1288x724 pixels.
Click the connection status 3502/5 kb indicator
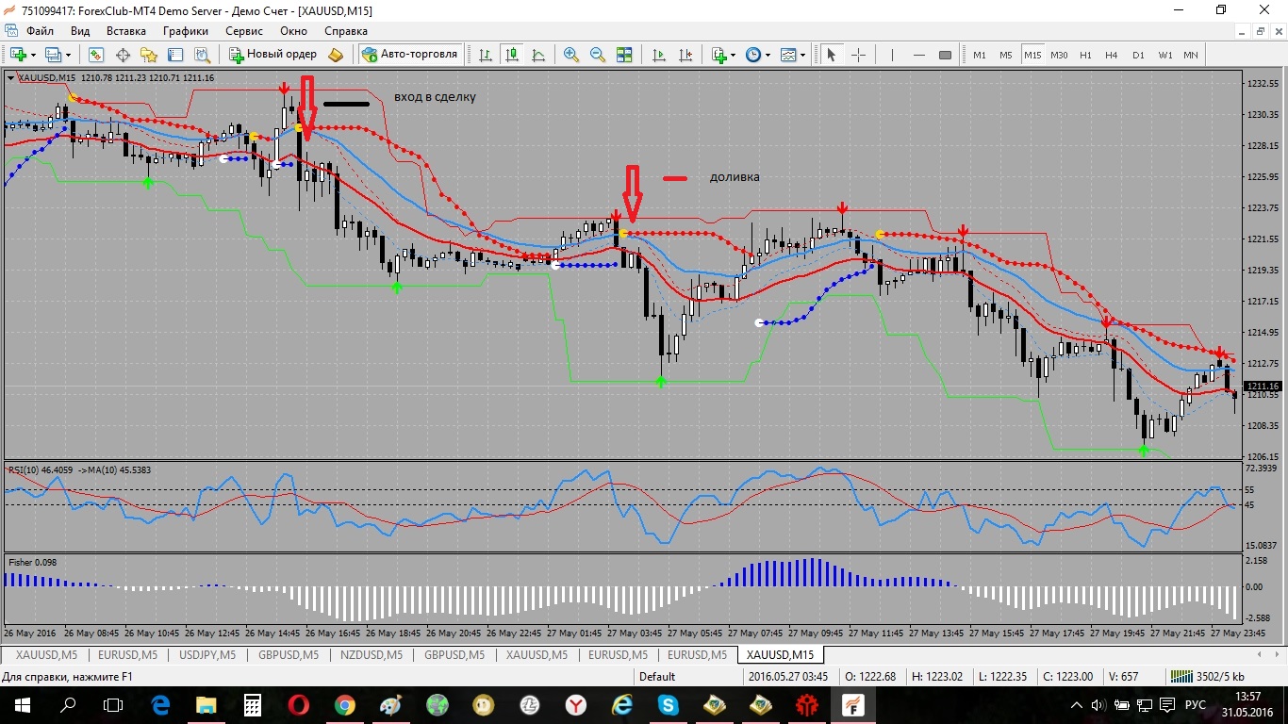(1207, 676)
